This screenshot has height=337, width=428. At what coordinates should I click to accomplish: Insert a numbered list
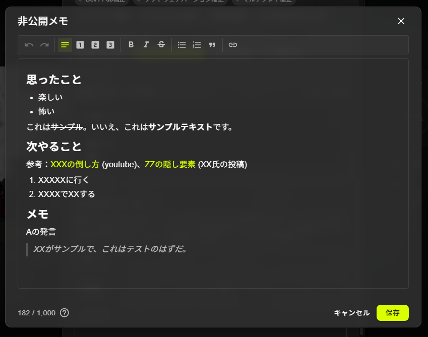pos(197,45)
